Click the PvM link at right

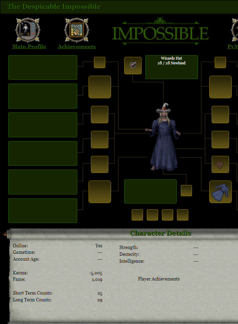click(233, 47)
